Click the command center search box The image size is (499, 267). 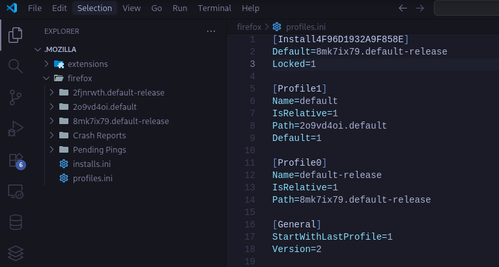pos(466,8)
